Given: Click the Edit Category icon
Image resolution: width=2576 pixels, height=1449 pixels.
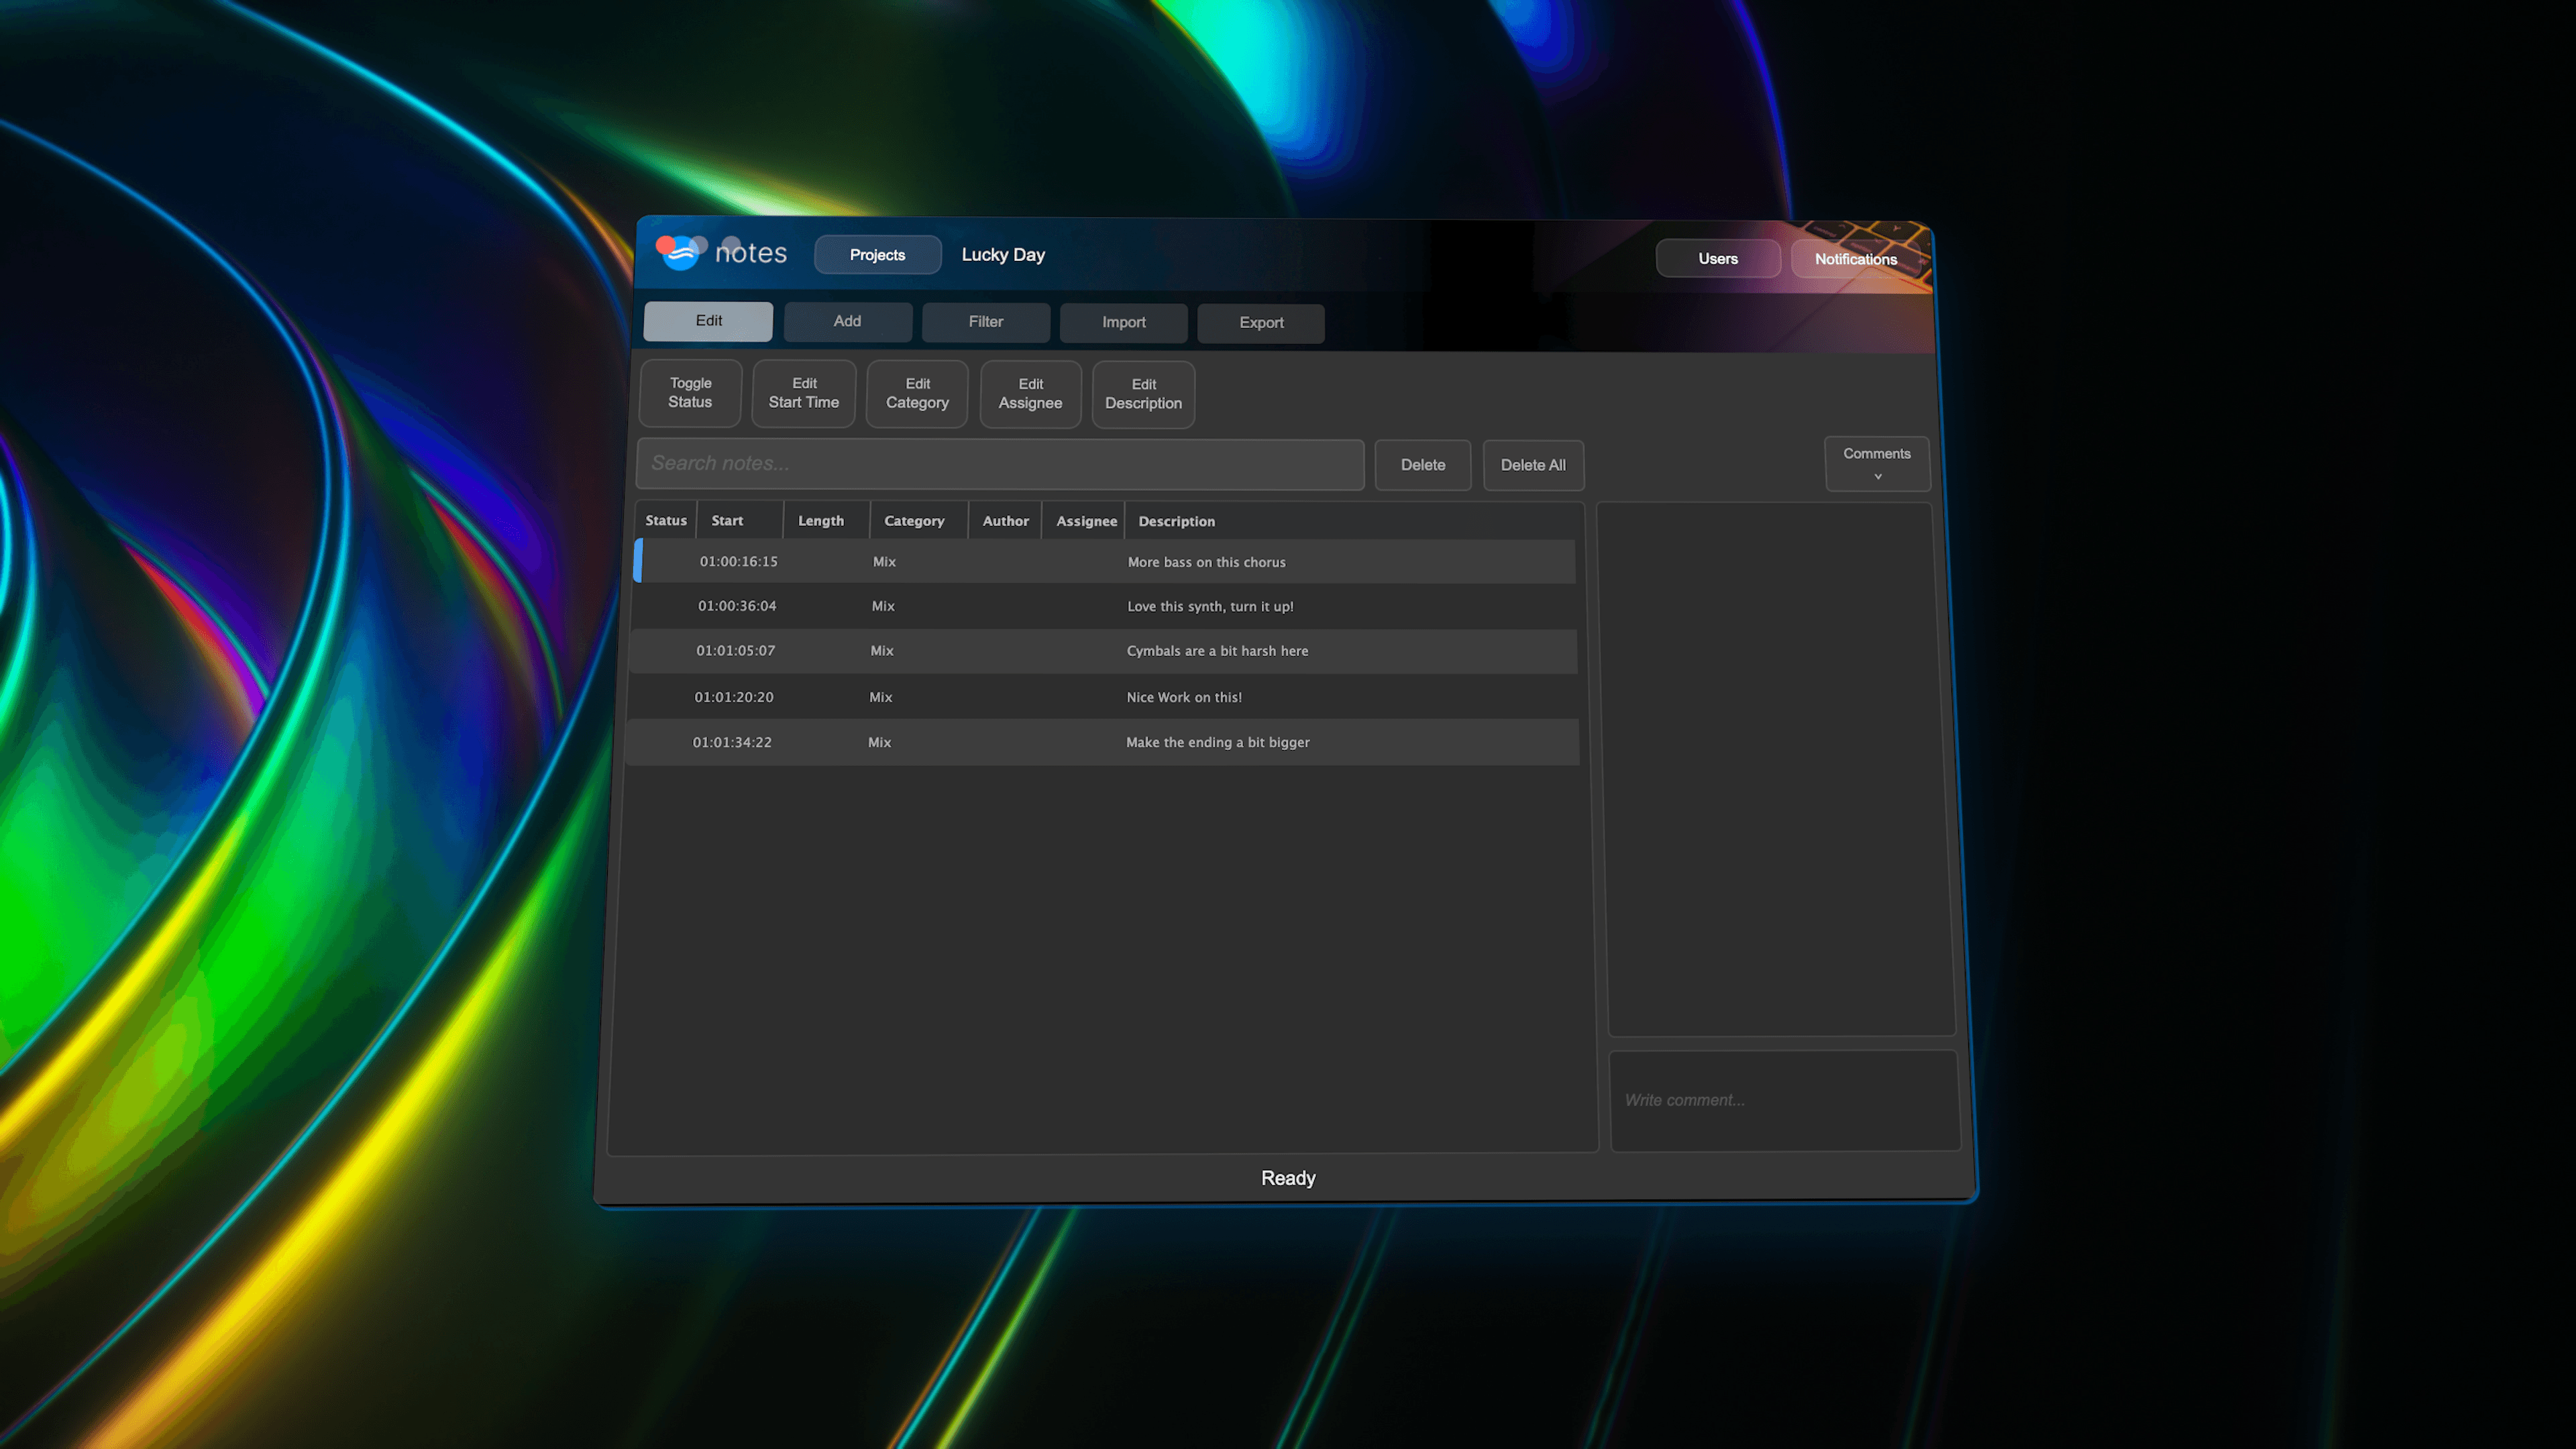Looking at the screenshot, I should (916, 392).
